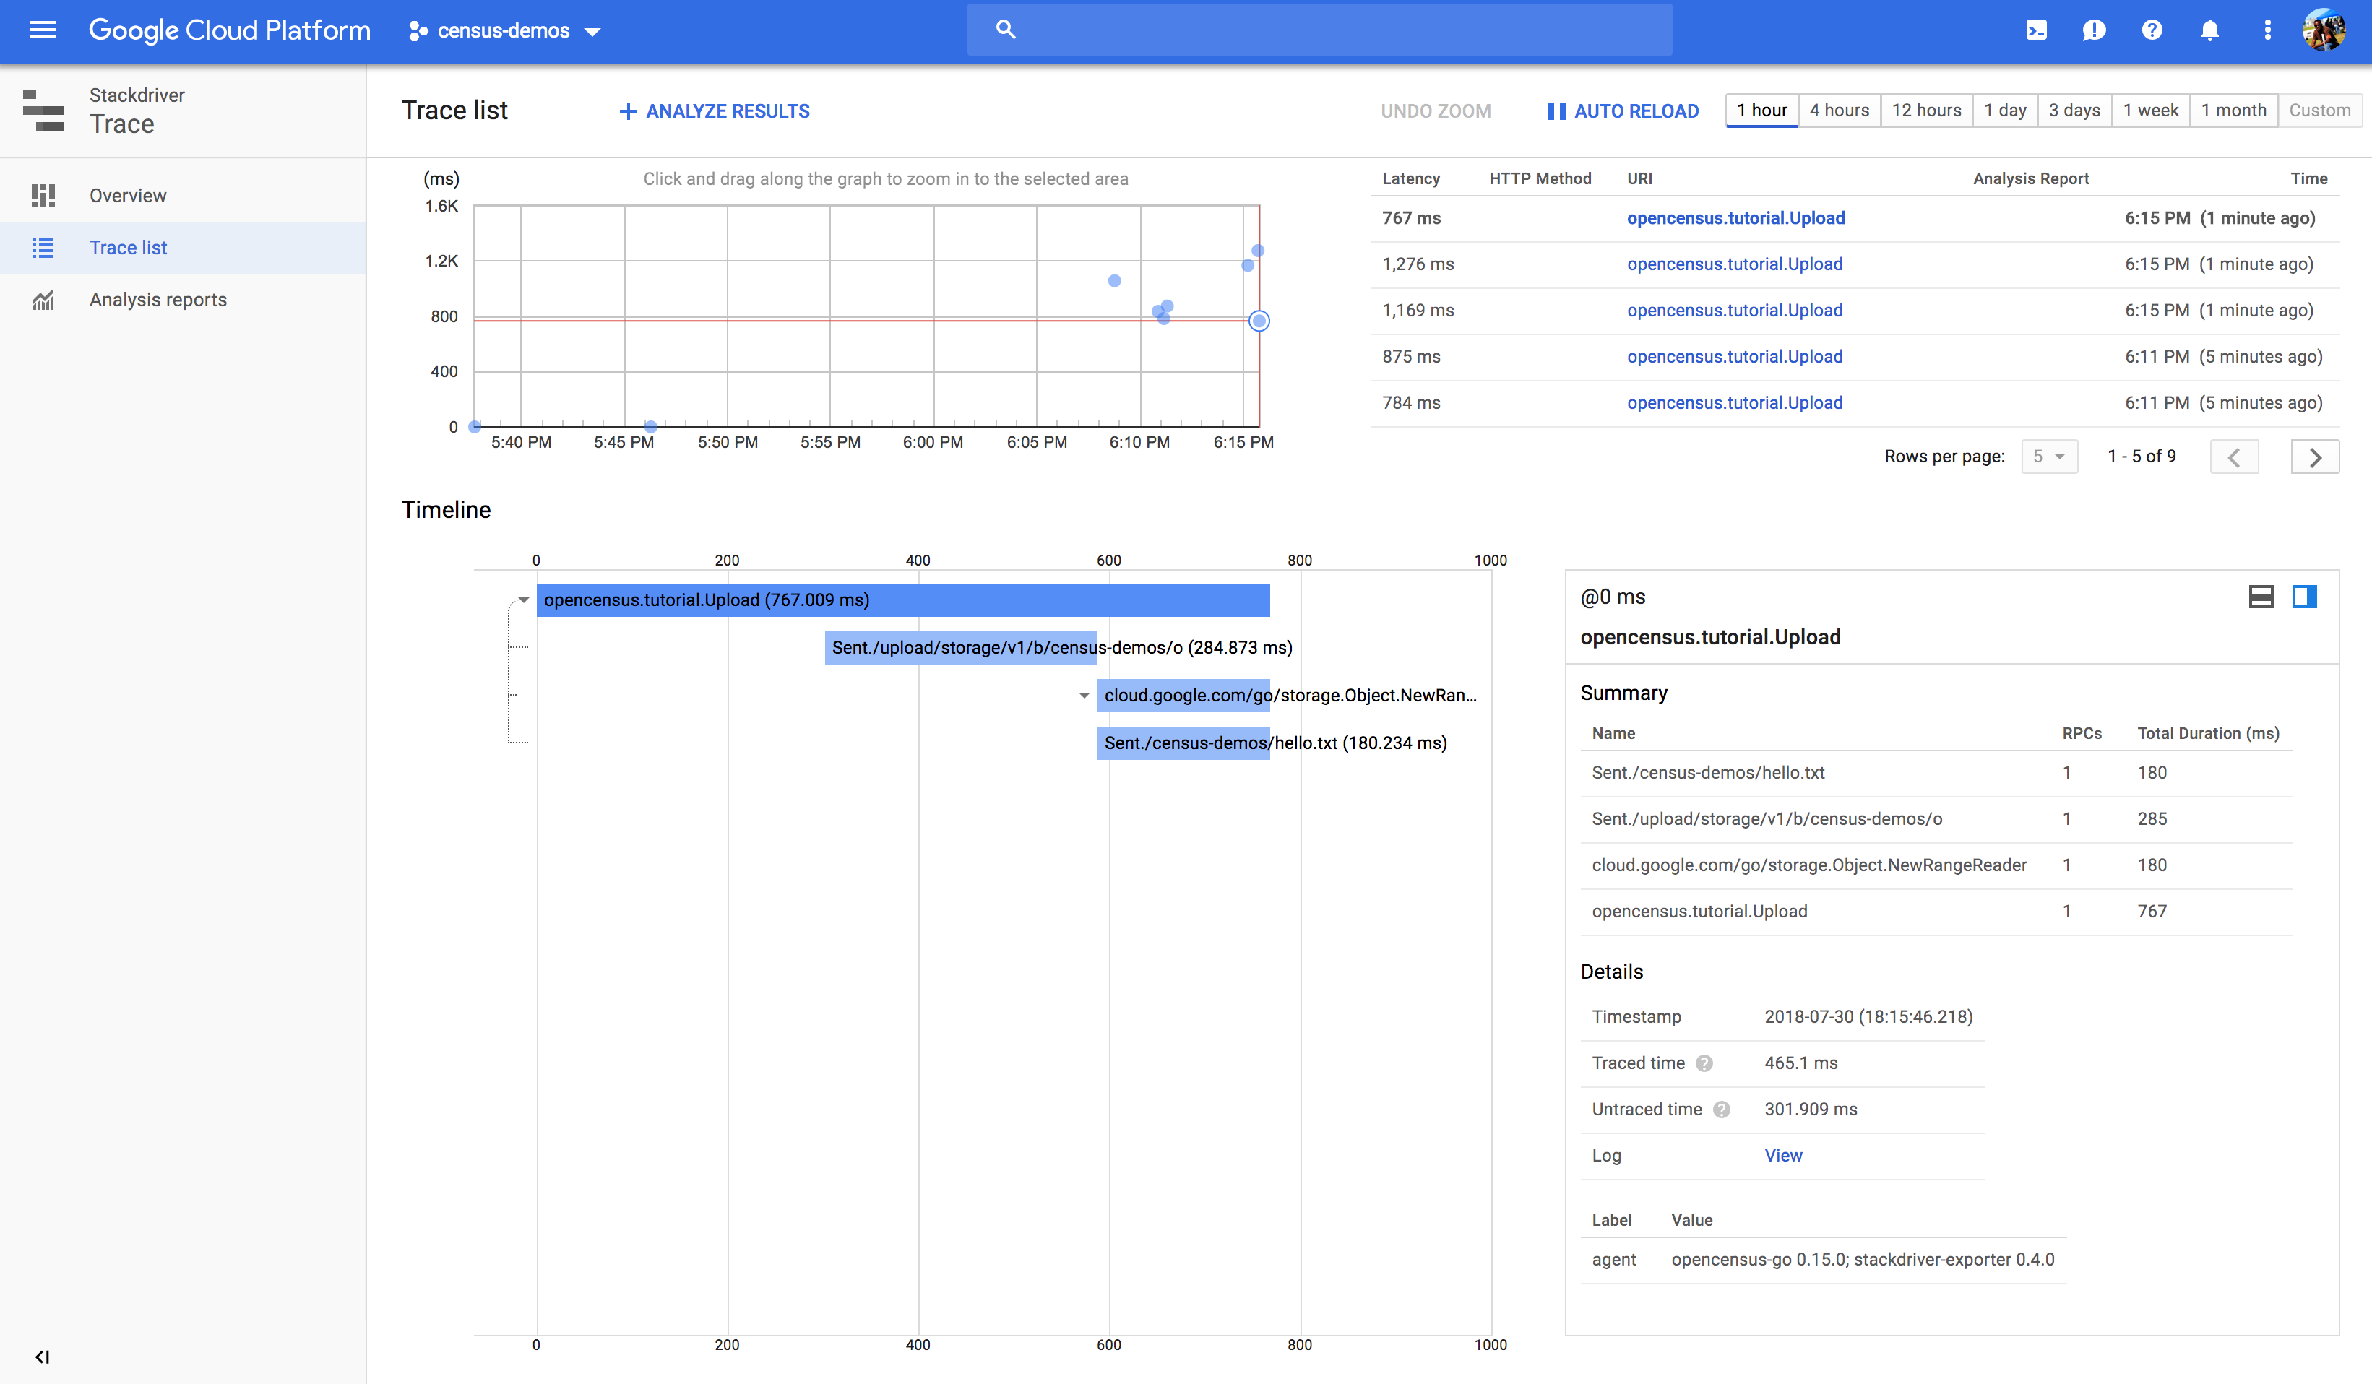Click the send feedback icon

point(2093,30)
